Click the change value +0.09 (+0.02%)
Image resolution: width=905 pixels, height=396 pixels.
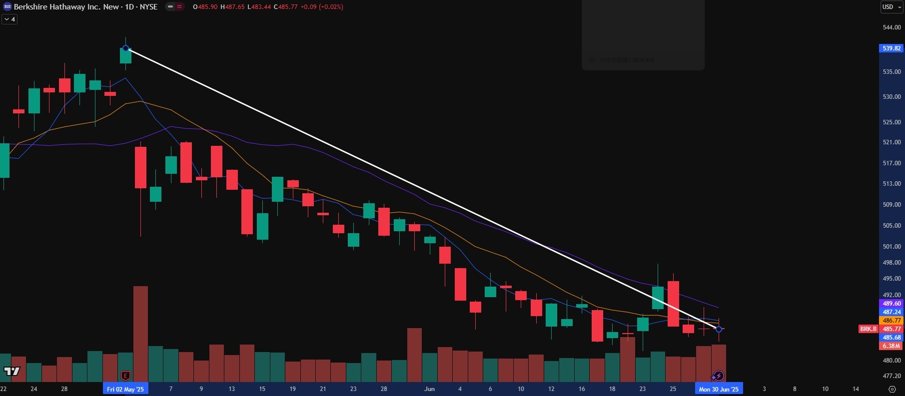point(322,7)
